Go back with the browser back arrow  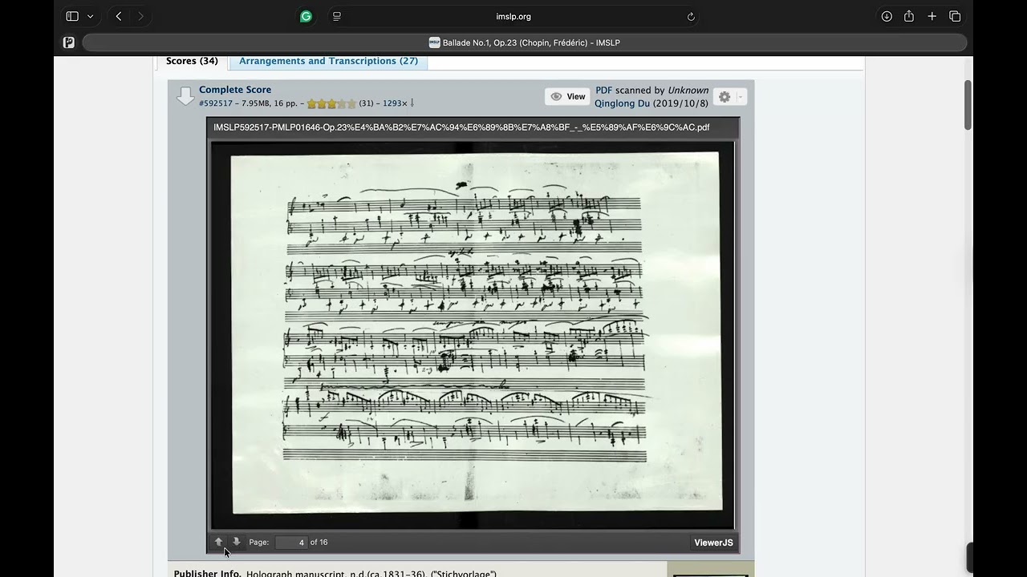point(119,16)
